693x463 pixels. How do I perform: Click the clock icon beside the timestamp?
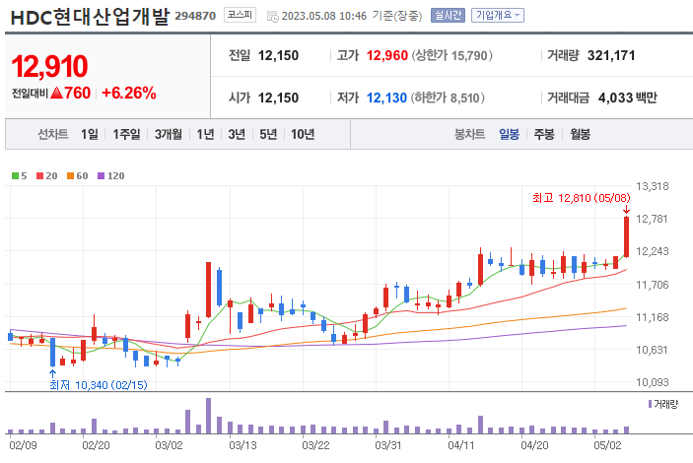coord(273,17)
